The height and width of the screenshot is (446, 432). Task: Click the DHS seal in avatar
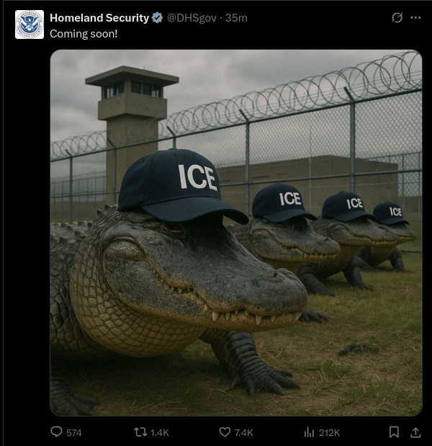coord(30,24)
